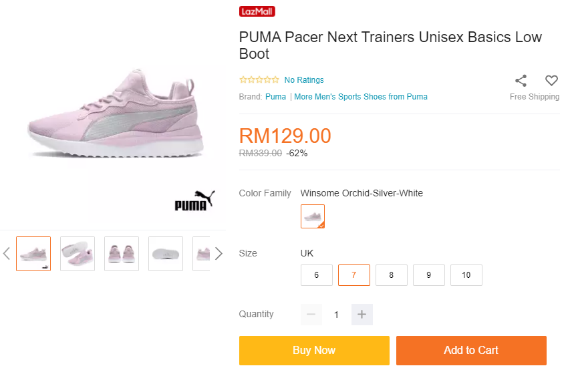Add product to wishlist with heart icon
Image resolution: width=568 pixels, height=380 pixels.
click(551, 81)
